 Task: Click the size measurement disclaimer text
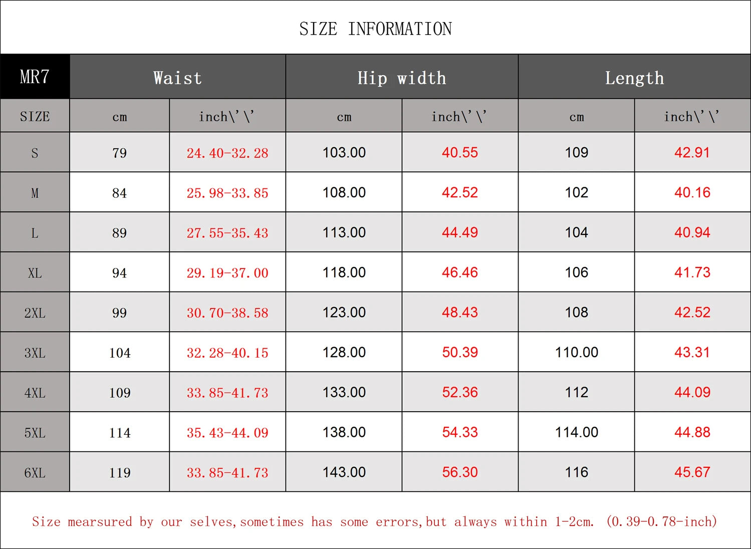[374, 521]
